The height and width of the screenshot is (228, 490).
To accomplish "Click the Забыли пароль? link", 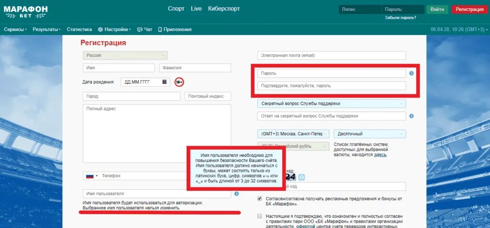I will click(401, 18).
